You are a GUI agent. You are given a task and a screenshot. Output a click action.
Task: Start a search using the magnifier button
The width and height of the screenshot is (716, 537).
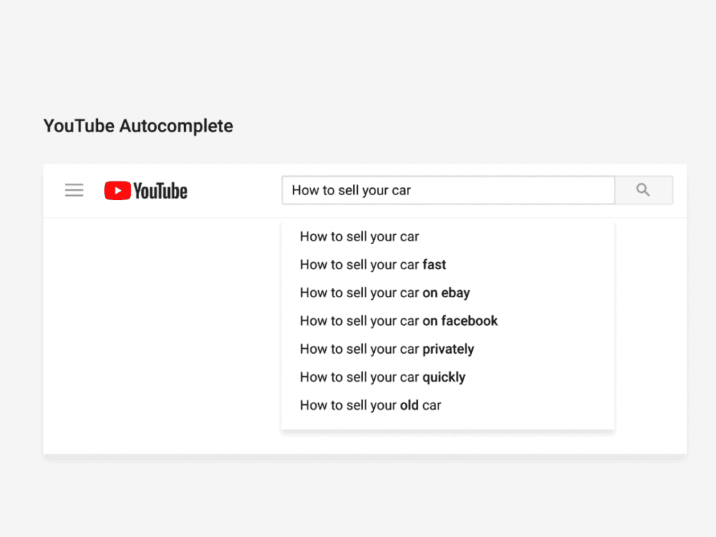click(643, 189)
